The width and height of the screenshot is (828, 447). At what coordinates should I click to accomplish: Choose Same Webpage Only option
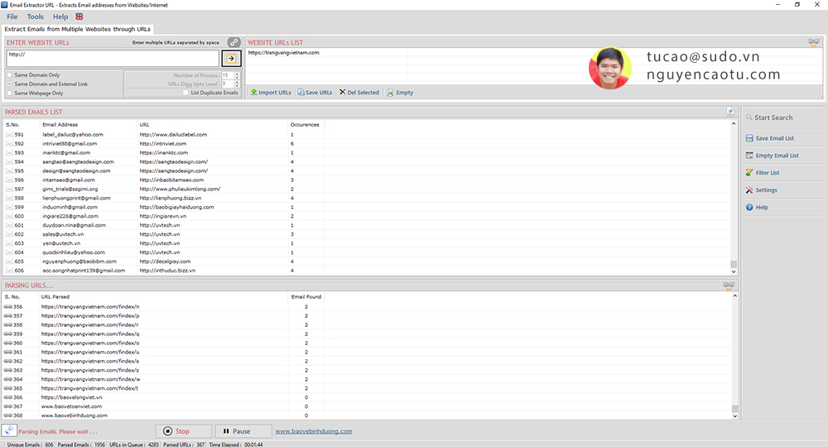click(9, 93)
